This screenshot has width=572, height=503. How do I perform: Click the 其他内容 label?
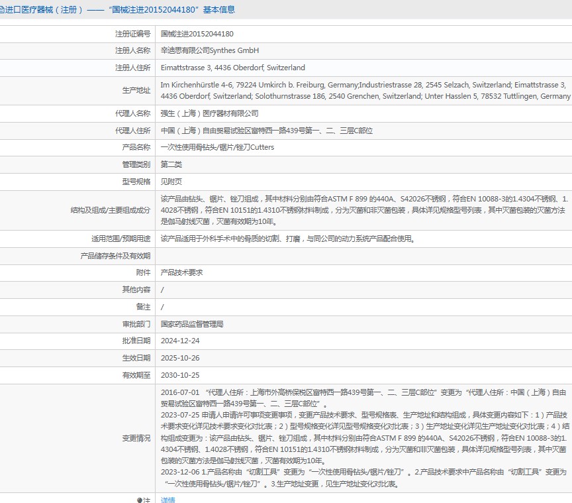[136, 290]
